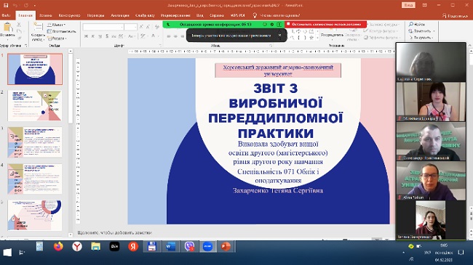This screenshot has height=265, width=473.
Task: Click the Reset (Восстановить) slide button
Action: click(x=62, y=31)
